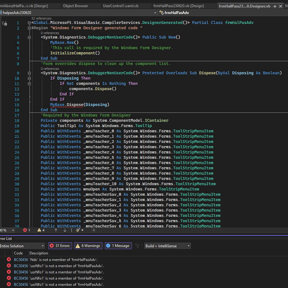Screen dimensions: 288x288
Task: Click the horizontal scrollbar left arrow
Action: [x=93, y=230]
